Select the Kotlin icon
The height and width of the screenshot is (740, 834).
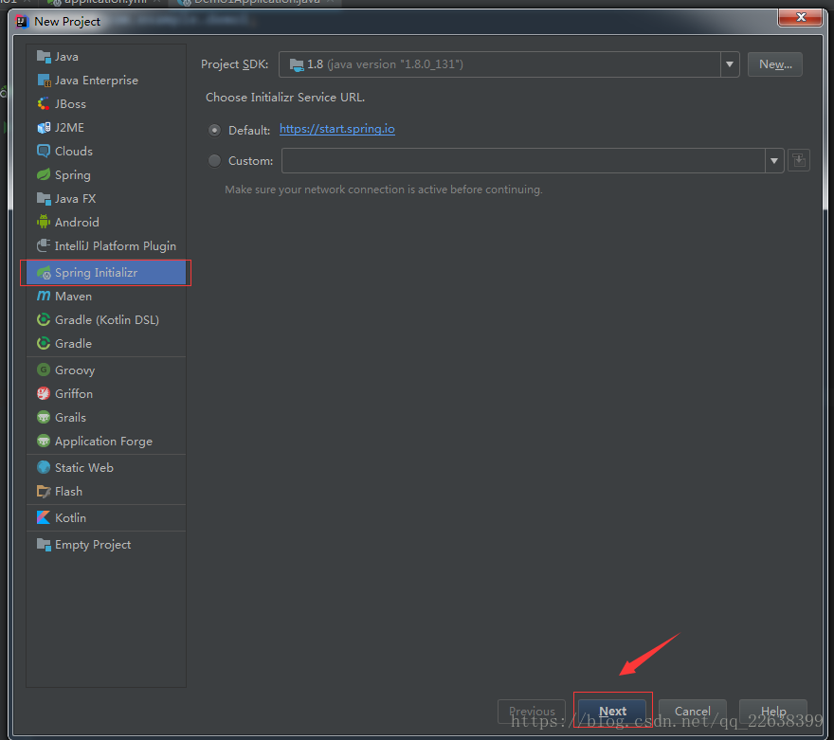44,517
